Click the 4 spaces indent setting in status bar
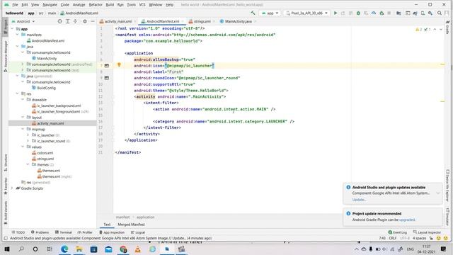The height and width of the screenshot is (255, 453). tap(419, 238)
